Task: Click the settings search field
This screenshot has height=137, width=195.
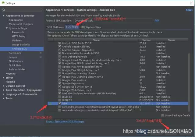Action: [22, 10]
